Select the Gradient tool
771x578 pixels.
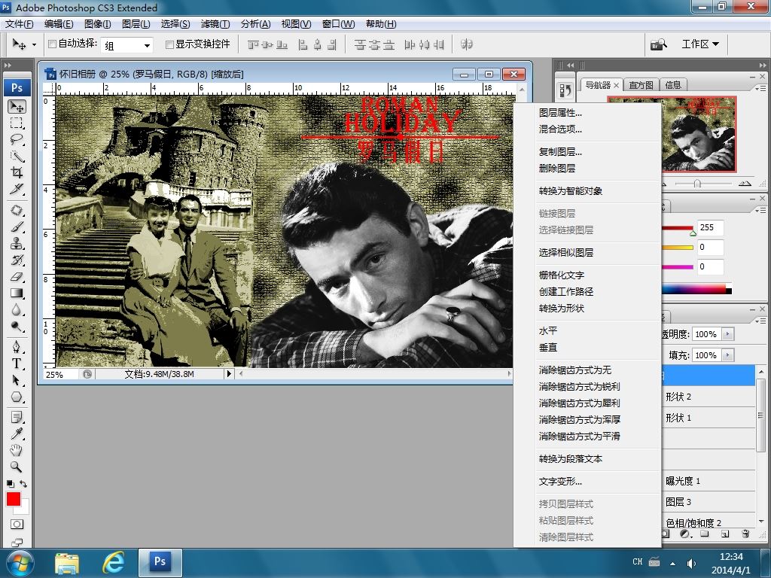(17, 294)
